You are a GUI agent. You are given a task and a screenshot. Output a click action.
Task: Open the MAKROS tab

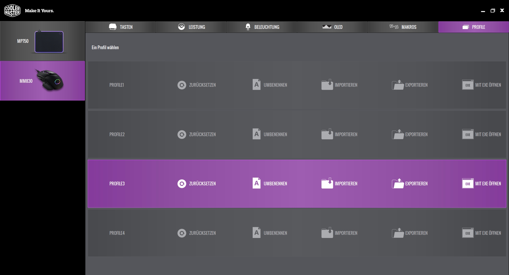403,27
